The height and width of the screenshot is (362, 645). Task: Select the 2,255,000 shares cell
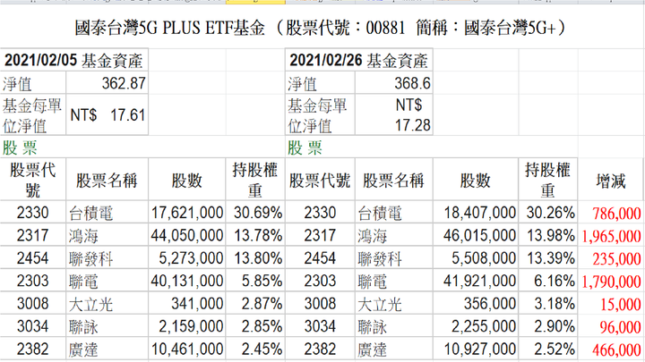coord(476,326)
